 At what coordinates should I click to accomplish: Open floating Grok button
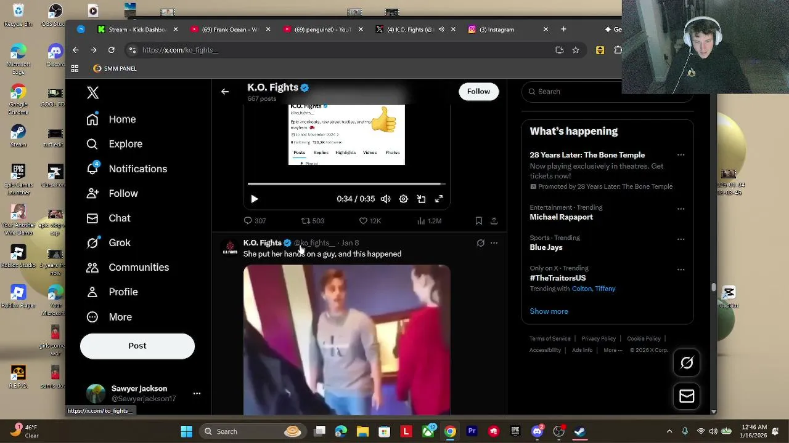pos(687,363)
